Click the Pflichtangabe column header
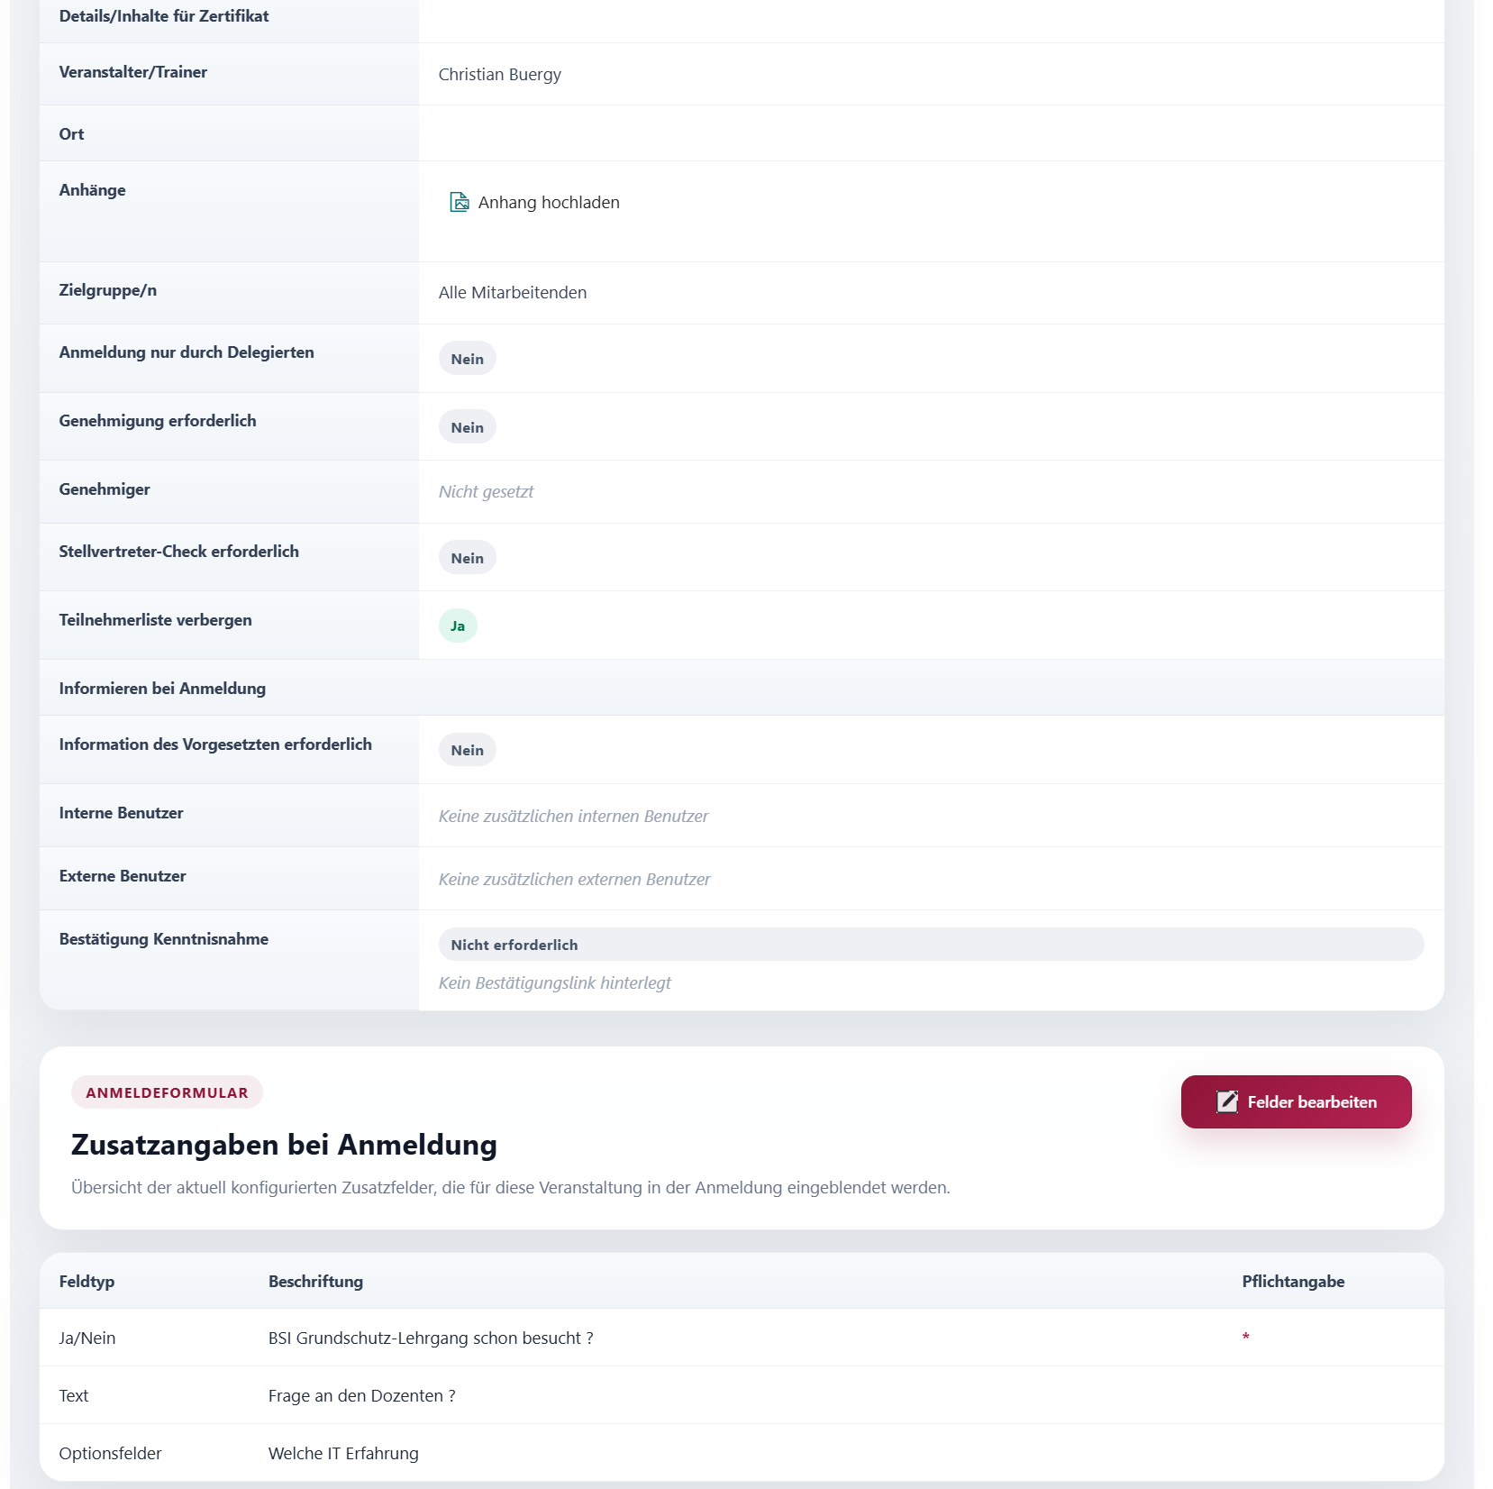Viewport: 1493px width, 1489px height. click(x=1293, y=1282)
